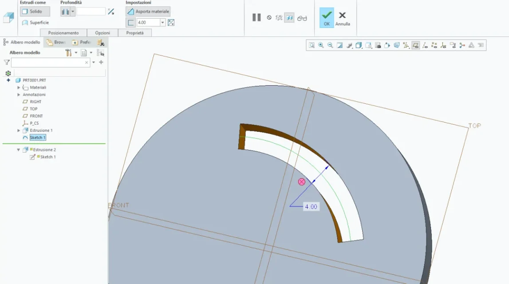Viewport: 509px width, 284px height.
Task: Click the triangular simulation display icon
Action: pos(471,45)
